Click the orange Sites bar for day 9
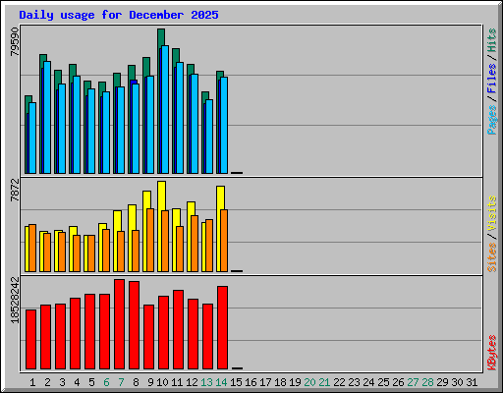This screenshot has width=503, height=393. [150, 240]
